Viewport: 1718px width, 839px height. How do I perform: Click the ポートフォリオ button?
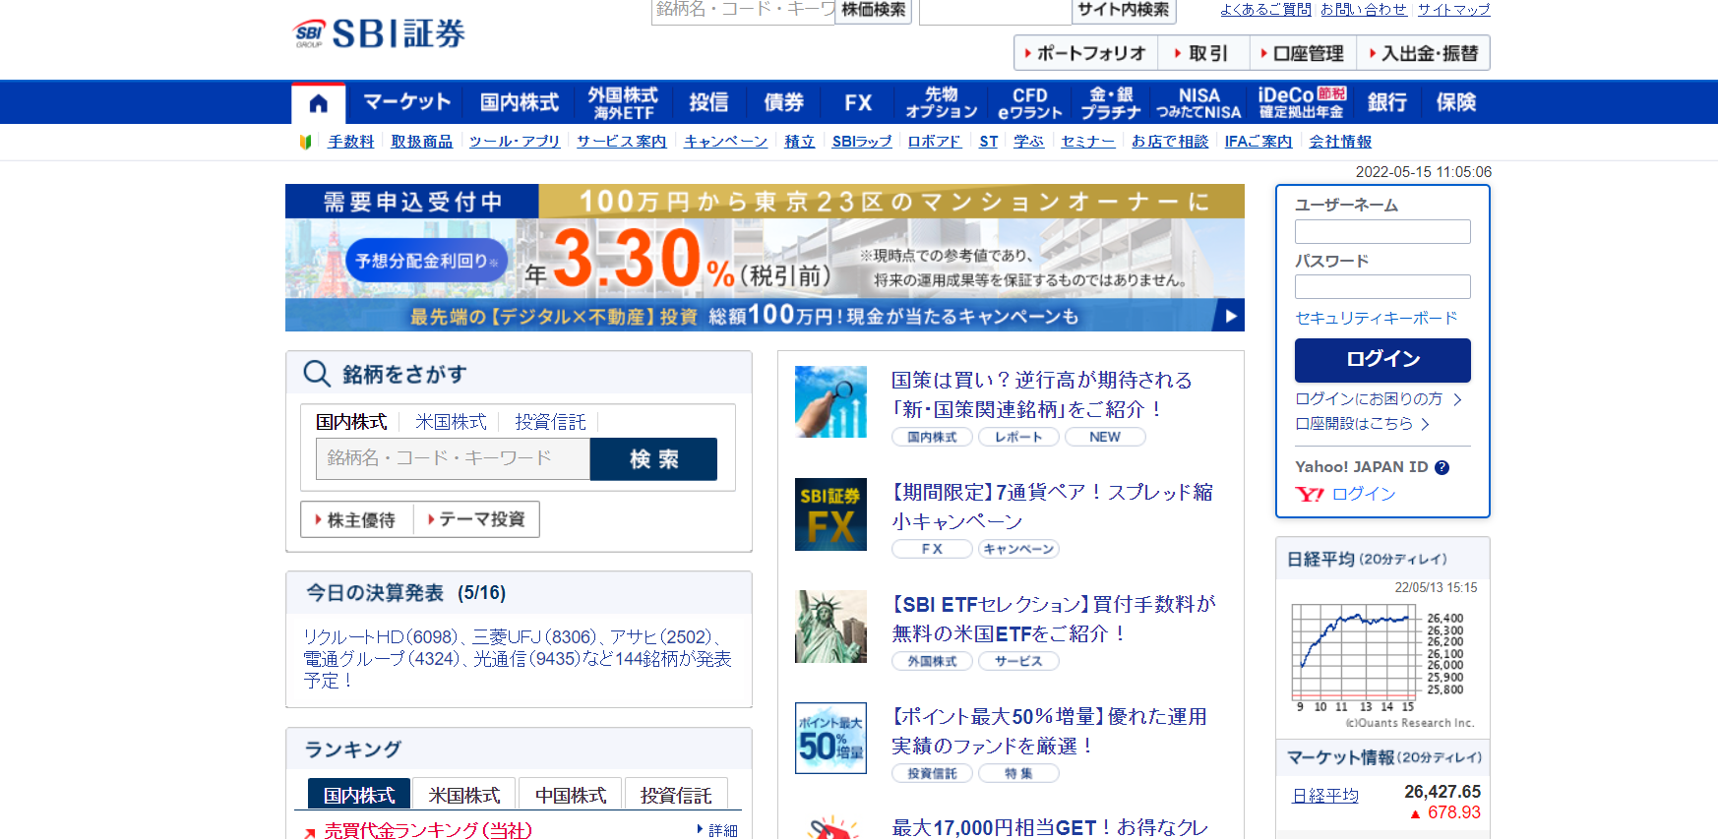[x=1086, y=53]
